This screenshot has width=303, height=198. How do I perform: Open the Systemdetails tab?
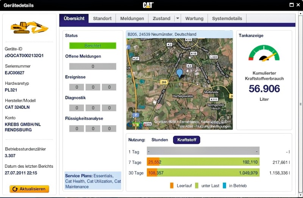tap(227, 19)
